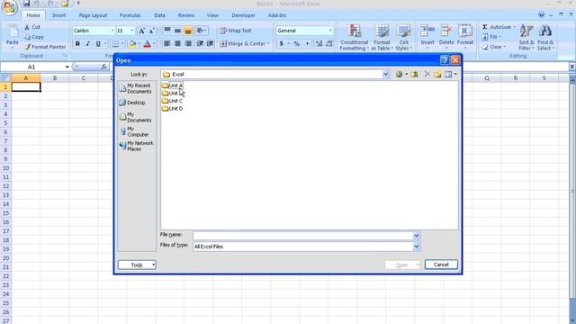Open the Look in Excel folder dropdown
This screenshot has width=576, height=324.
pyautogui.click(x=385, y=74)
